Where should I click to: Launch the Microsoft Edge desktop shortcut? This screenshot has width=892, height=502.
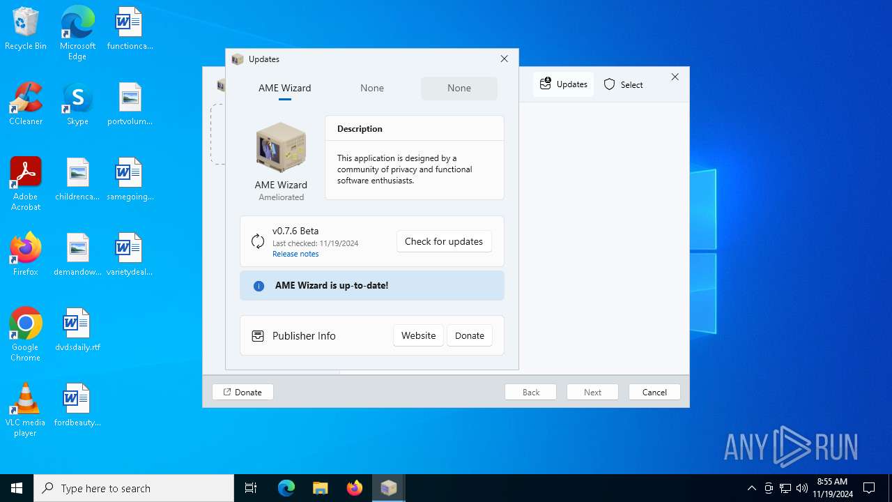point(77,33)
